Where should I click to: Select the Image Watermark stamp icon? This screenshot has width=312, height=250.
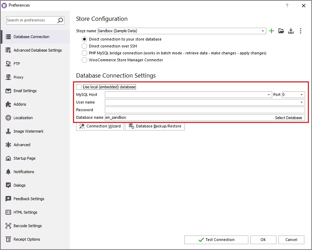point(8,131)
